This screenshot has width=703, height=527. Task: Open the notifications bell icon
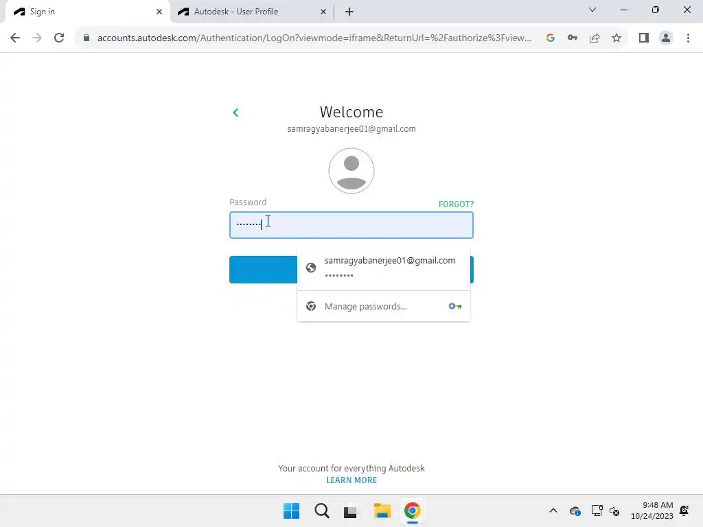point(684,511)
